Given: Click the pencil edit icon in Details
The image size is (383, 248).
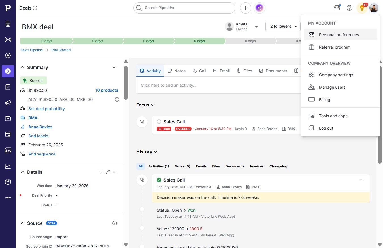Looking at the screenshot, I should coord(108,172).
